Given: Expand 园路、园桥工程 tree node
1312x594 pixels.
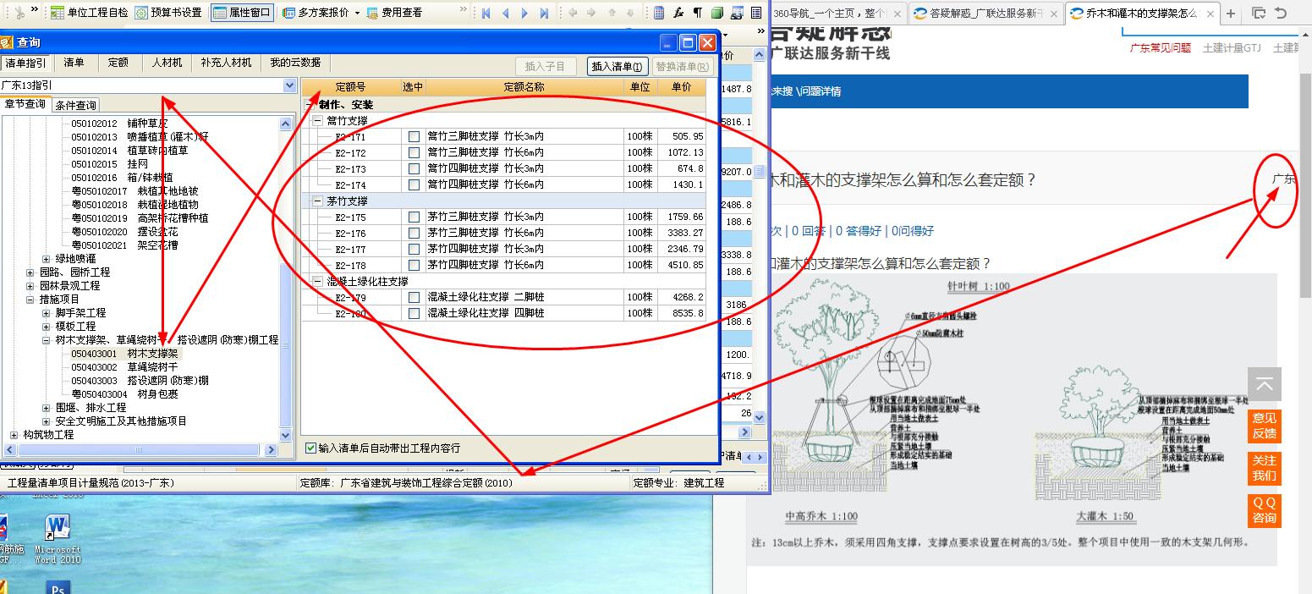Looking at the screenshot, I should point(30,272).
